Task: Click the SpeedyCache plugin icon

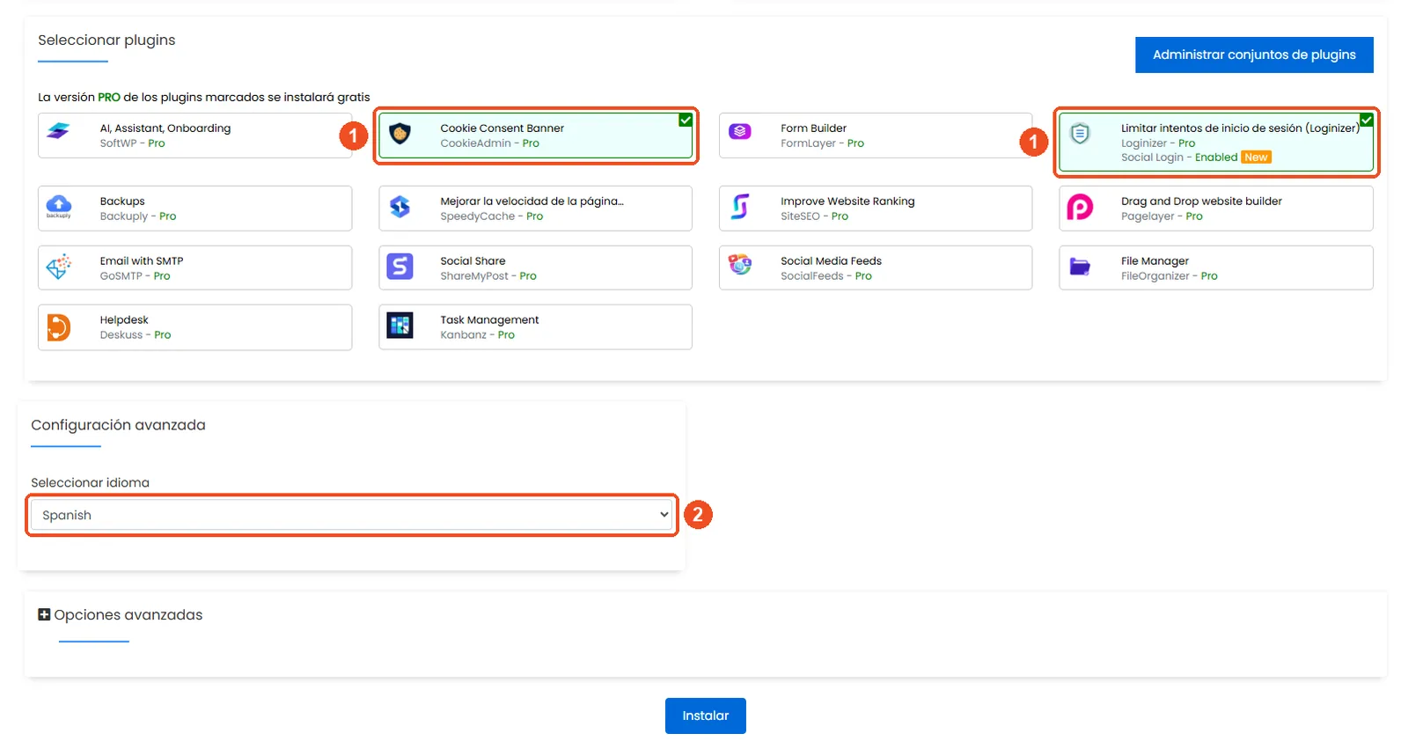Action: pos(400,206)
